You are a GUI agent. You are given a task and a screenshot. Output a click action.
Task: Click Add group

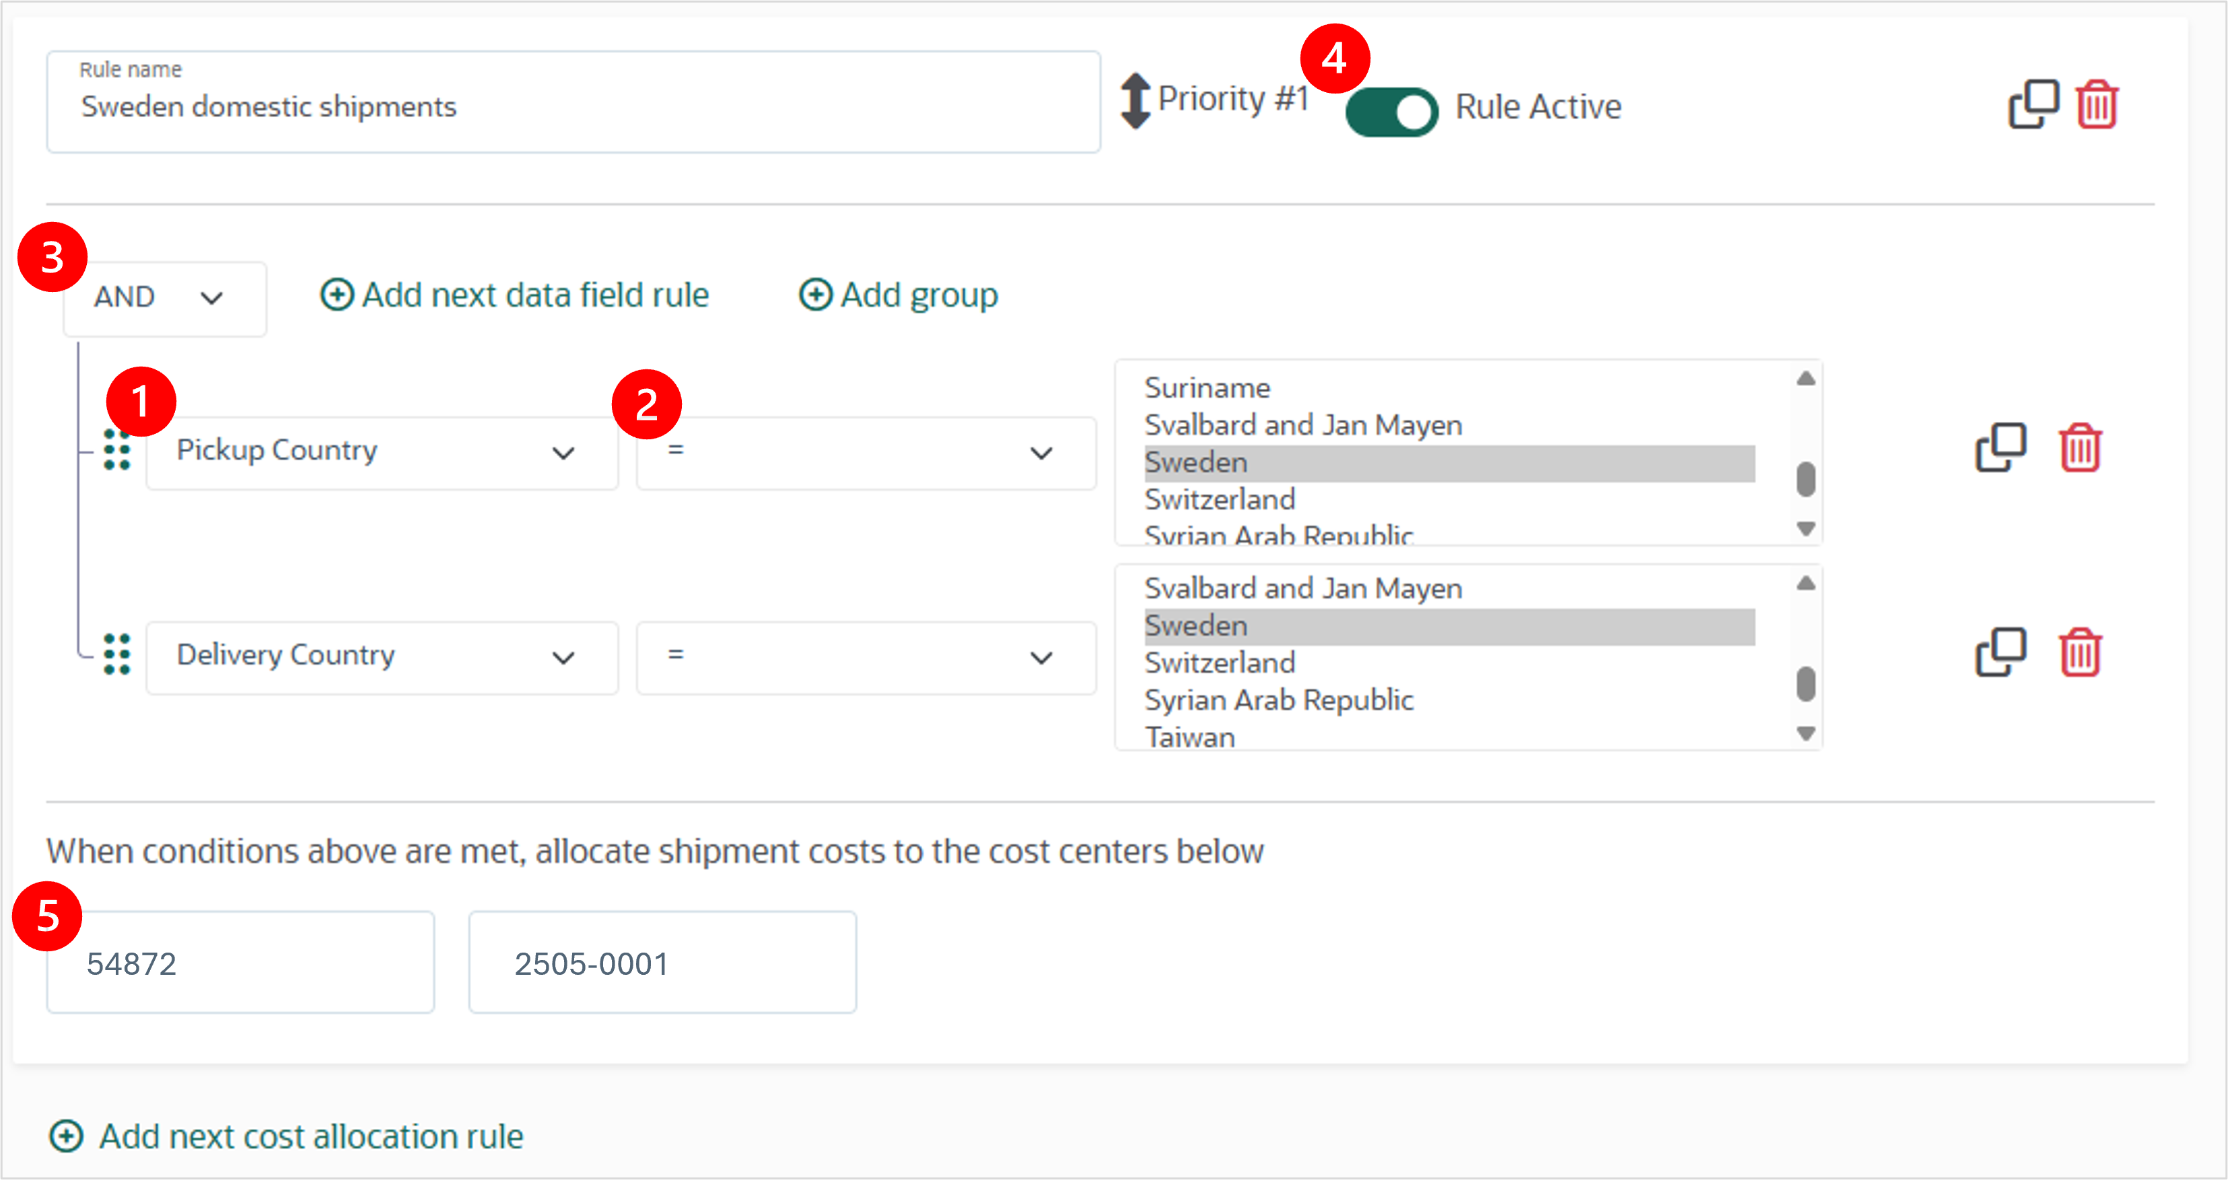899,295
